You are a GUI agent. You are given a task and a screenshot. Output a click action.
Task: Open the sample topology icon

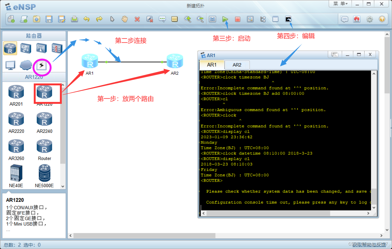coord(24,19)
